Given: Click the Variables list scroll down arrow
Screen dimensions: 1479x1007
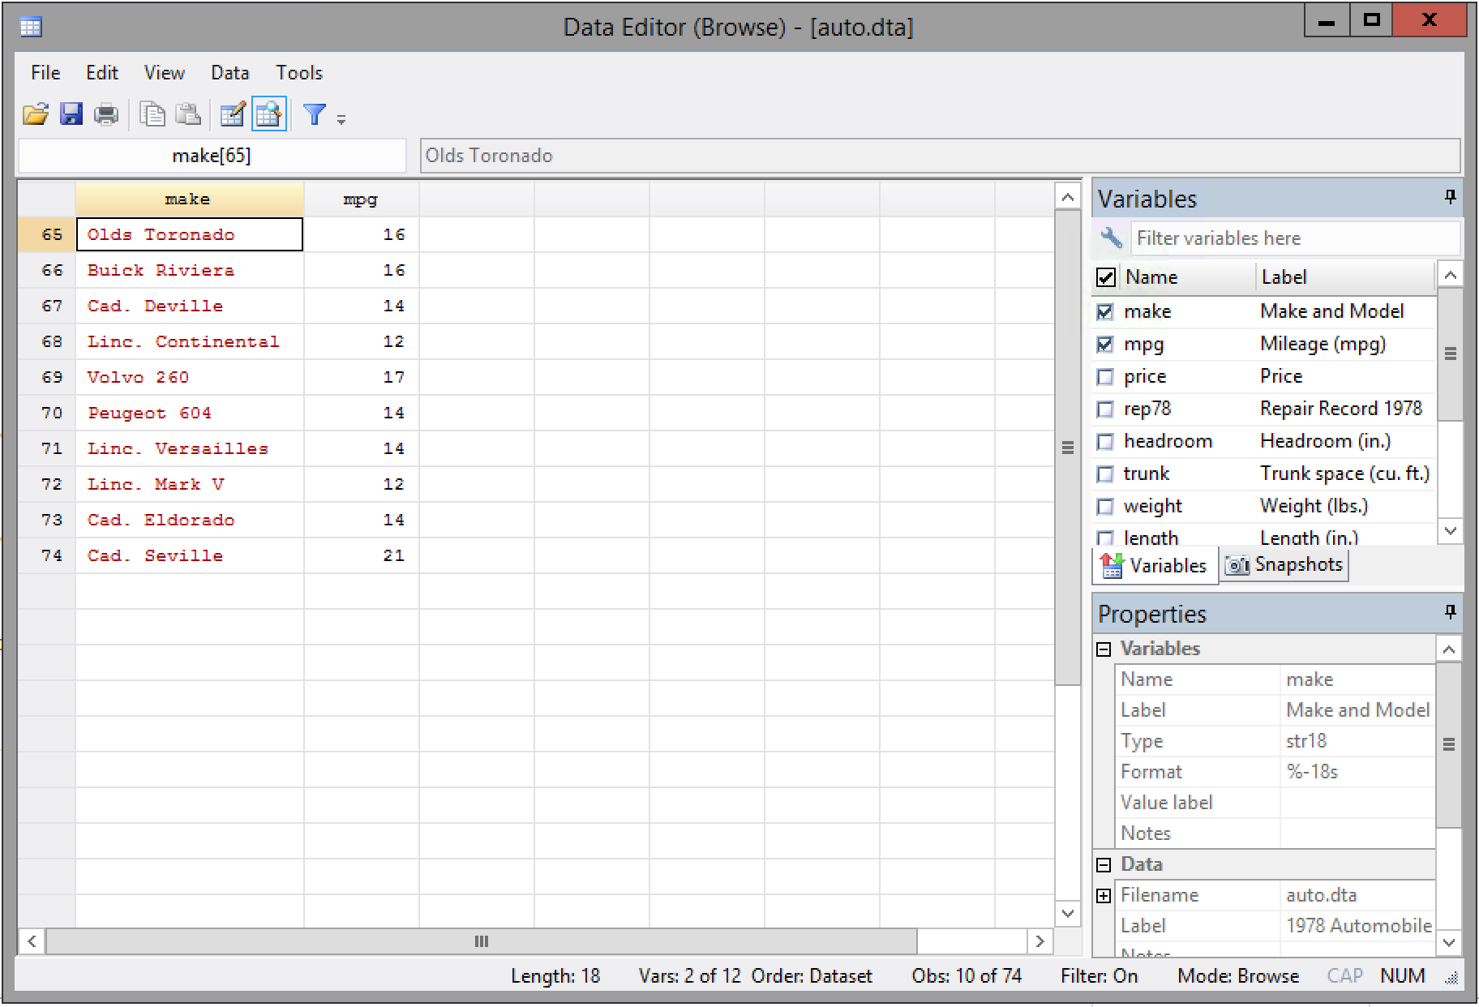Looking at the screenshot, I should (x=1450, y=531).
